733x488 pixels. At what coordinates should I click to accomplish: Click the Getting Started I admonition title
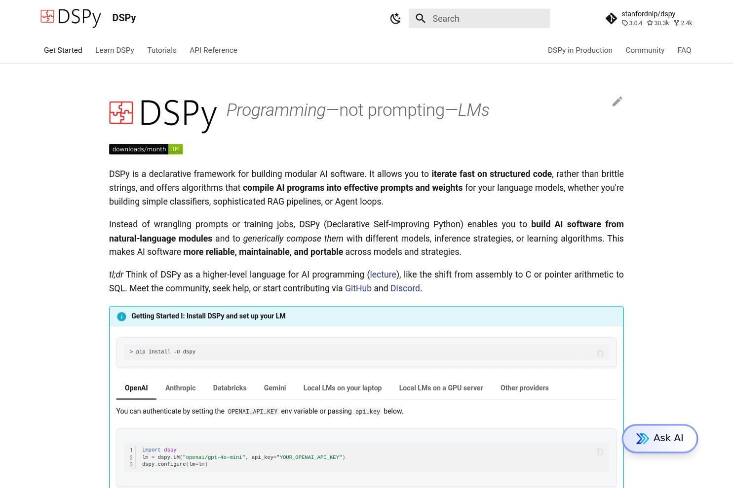click(x=208, y=316)
